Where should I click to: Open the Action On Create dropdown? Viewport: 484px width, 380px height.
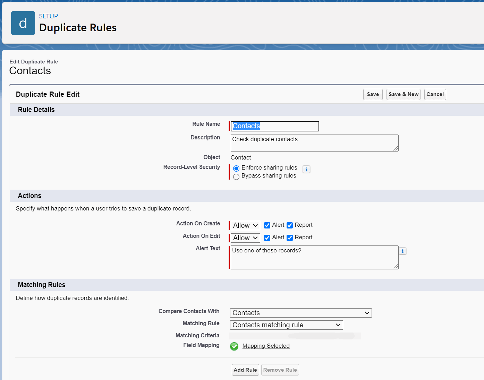click(x=245, y=225)
